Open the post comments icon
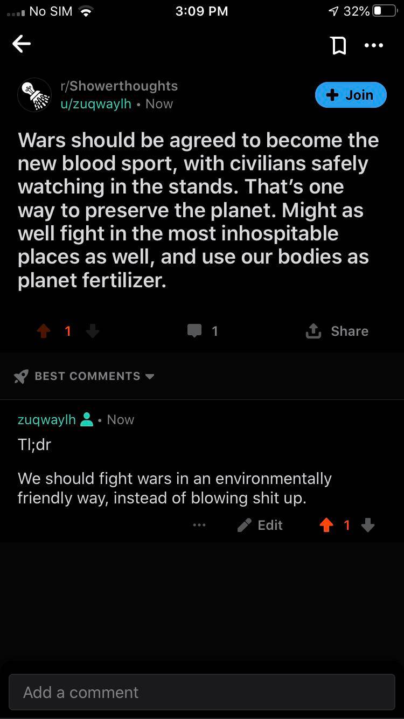The width and height of the screenshot is (404, 719). [194, 331]
